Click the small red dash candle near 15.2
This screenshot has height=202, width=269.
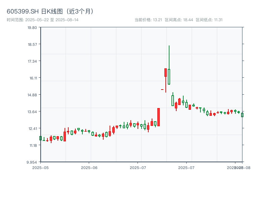tap(162, 90)
